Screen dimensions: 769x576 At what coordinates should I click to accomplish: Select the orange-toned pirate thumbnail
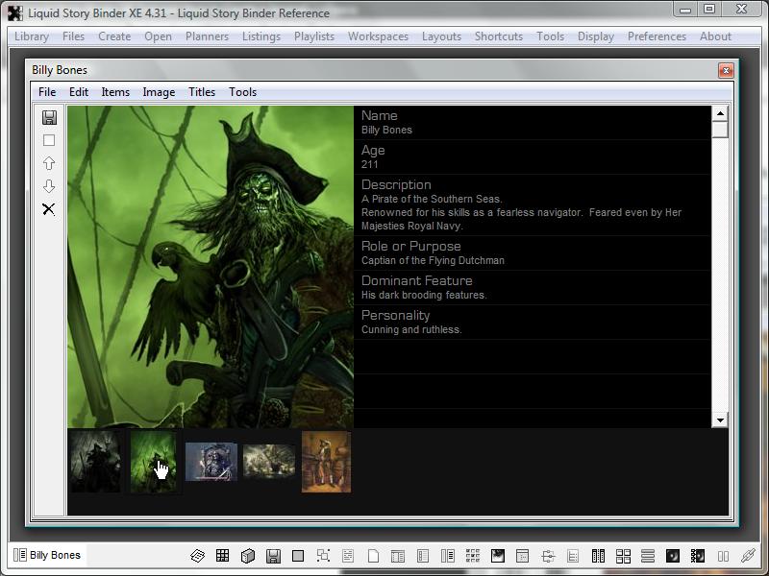click(x=326, y=462)
